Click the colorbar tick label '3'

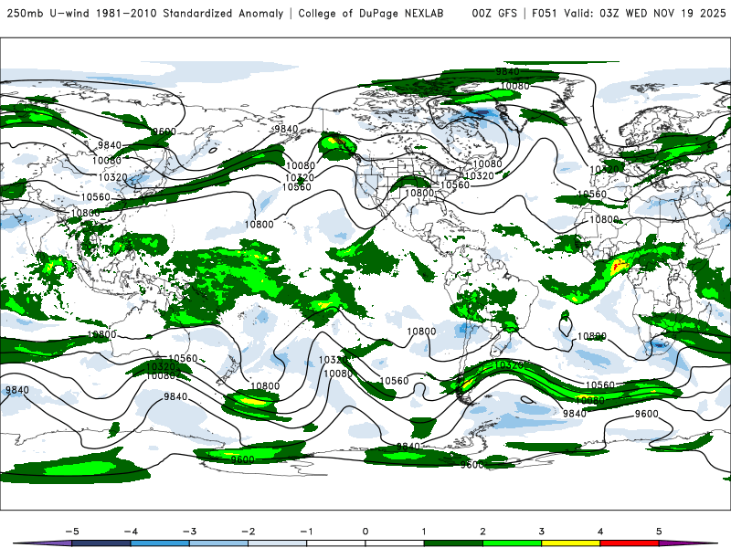[542, 532]
